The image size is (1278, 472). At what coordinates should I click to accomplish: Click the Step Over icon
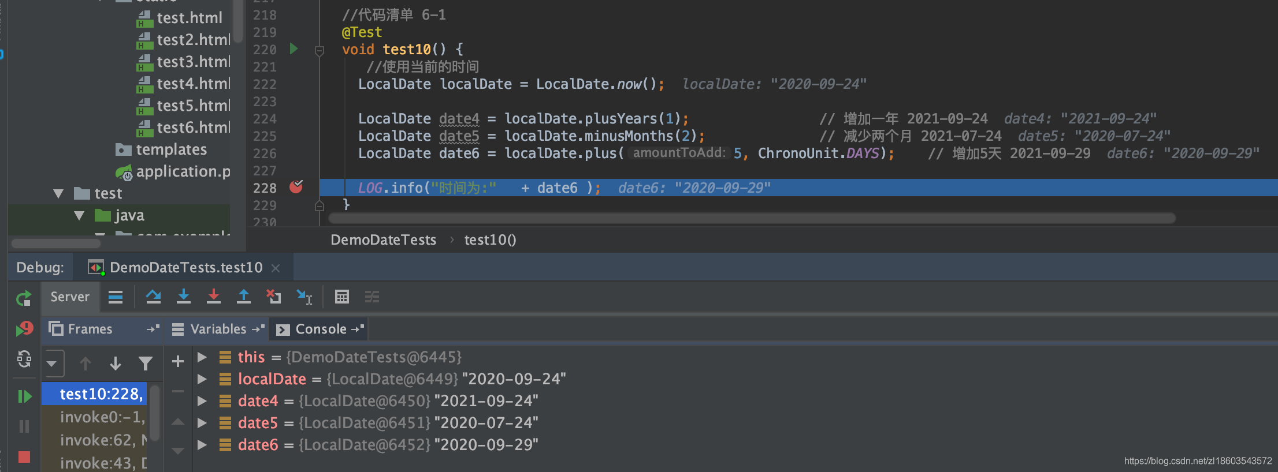tap(153, 297)
